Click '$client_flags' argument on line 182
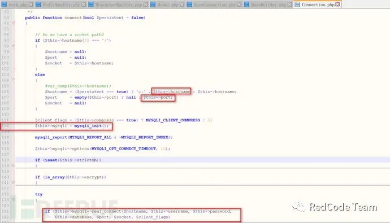Screen dimensions: 390x223 [x=151, y=217]
